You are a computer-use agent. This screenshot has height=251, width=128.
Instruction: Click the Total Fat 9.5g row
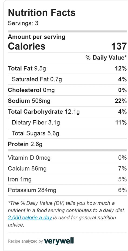pos(67,68)
